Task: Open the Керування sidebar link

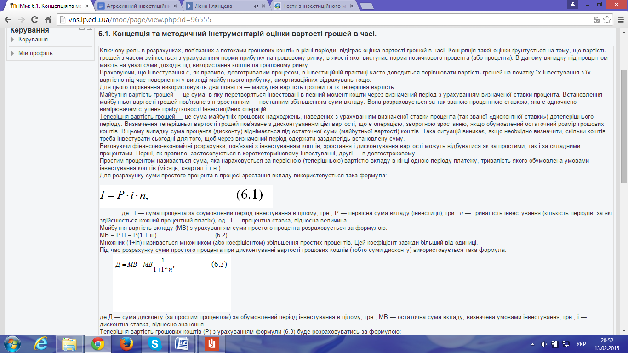Action: click(x=33, y=40)
